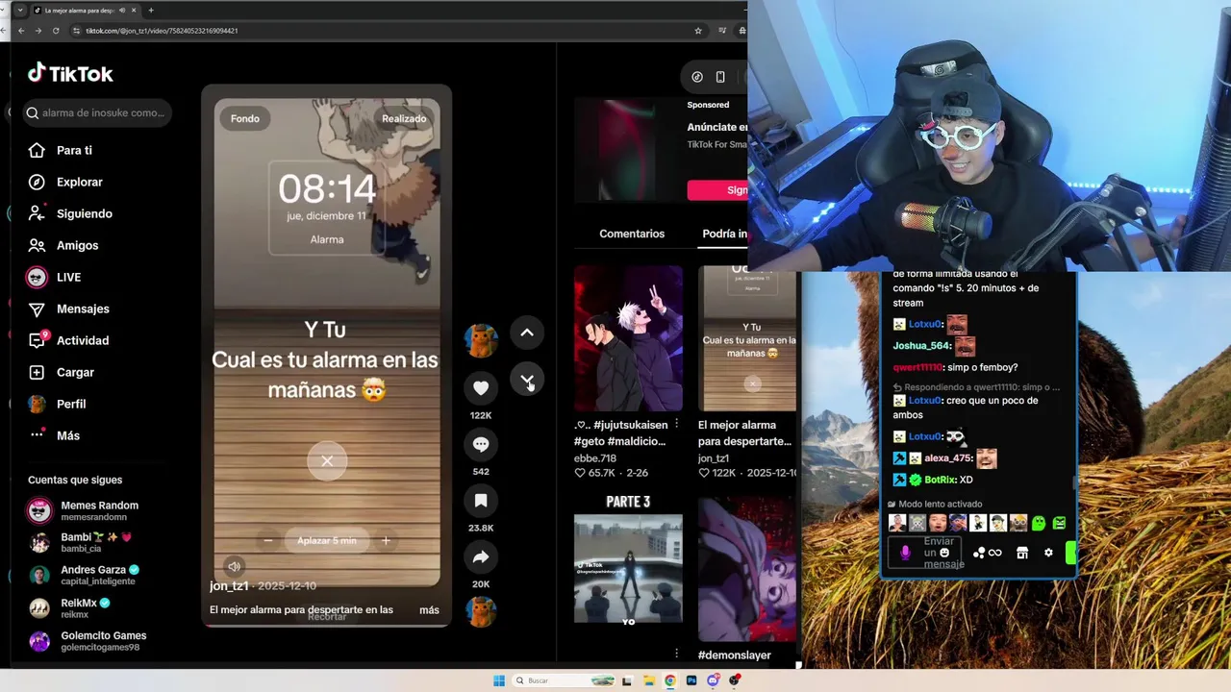This screenshot has height=692, width=1231.
Task: Open Mensajes in the sidebar
Action: click(x=83, y=309)
